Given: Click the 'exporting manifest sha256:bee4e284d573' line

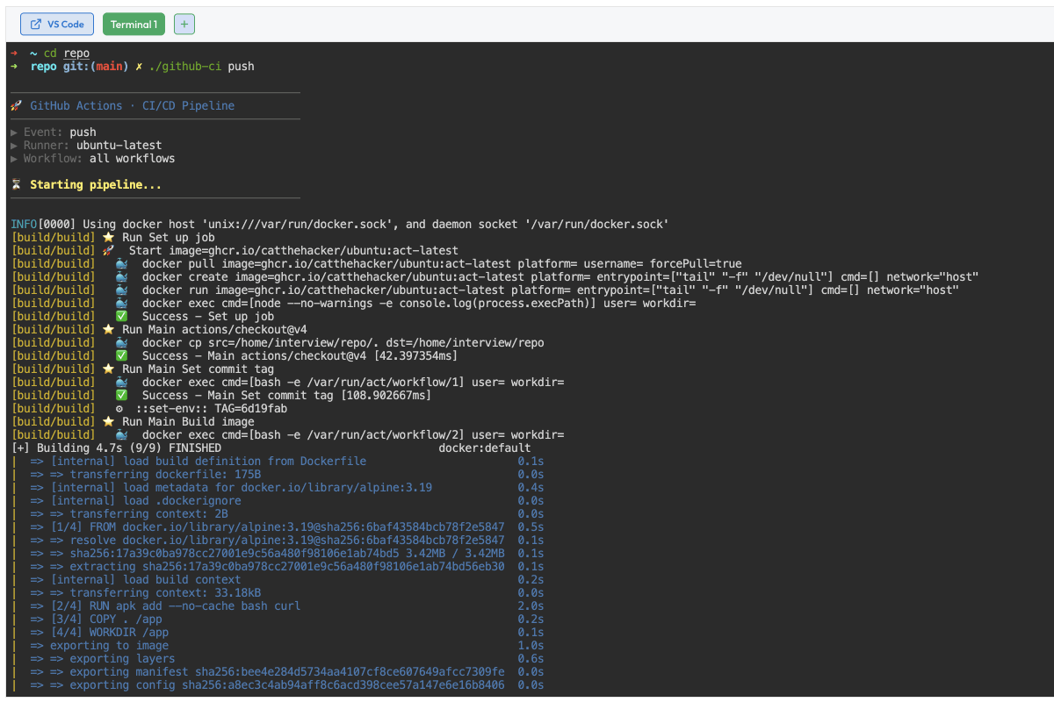Looking at the screenshot, I should pos(277,672).
